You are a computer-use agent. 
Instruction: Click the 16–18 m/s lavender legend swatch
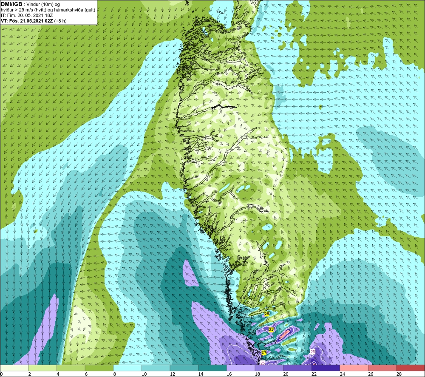241,368
